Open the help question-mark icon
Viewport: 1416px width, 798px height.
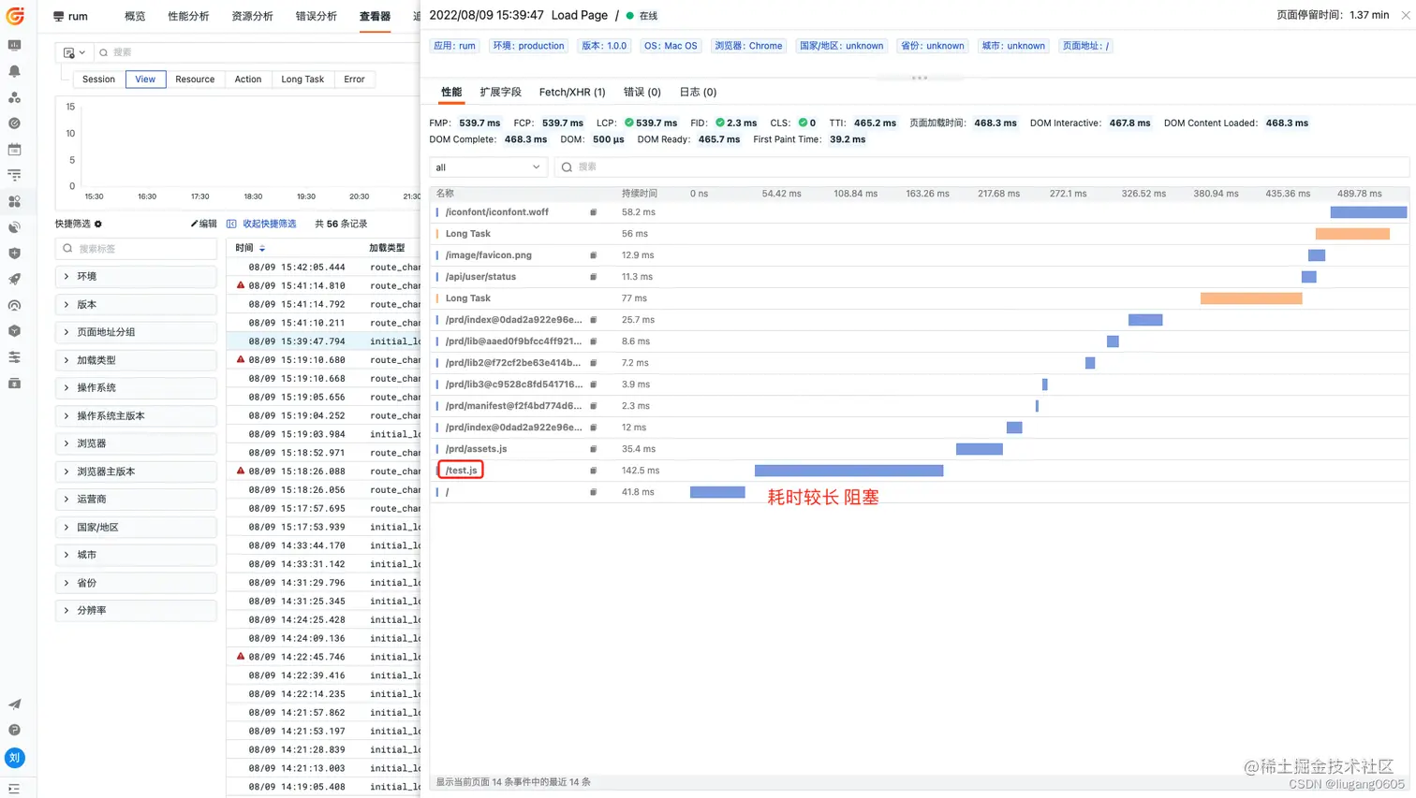(15, 730)
